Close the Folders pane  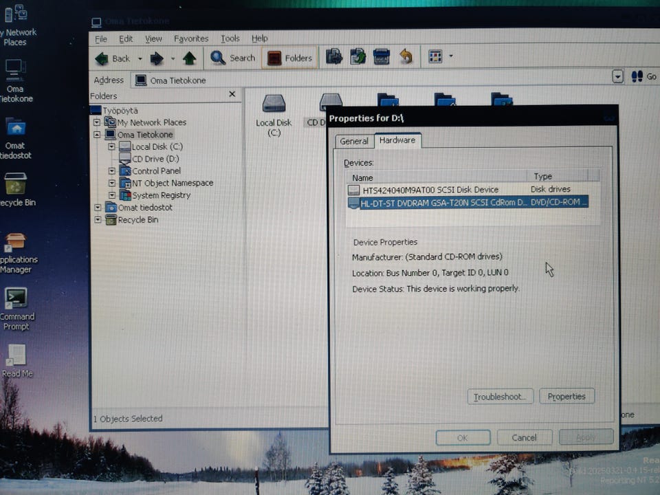coord(232,94)
